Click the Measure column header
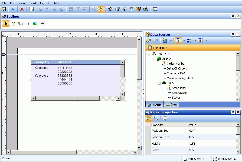This screenshot has width=242, height=162. pyautogui.click(x=65, y=62)
